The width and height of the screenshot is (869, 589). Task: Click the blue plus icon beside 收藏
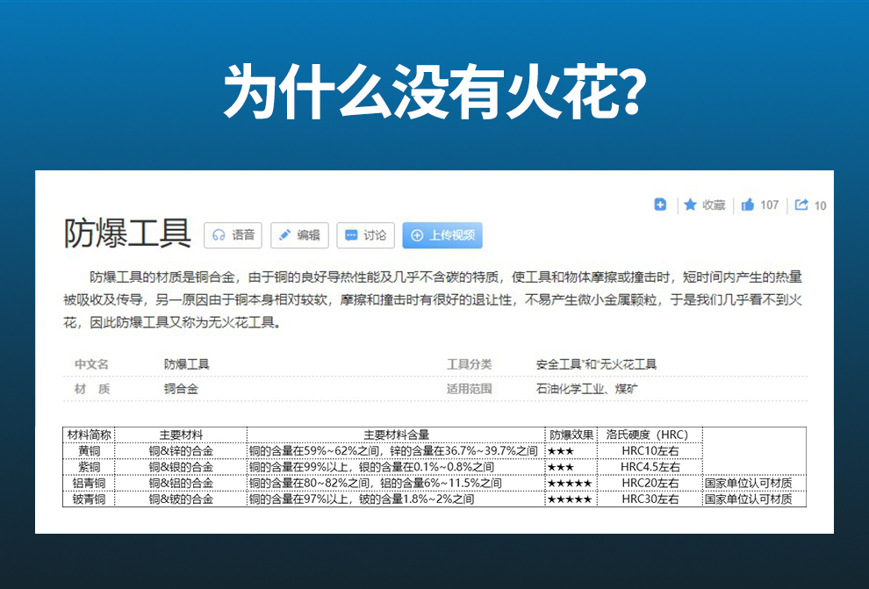[660, 205]
